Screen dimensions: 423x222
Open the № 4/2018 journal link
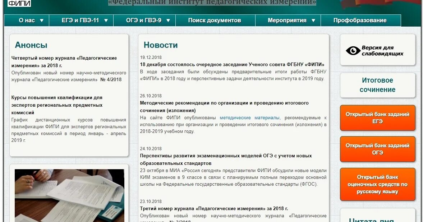[x=111, y=80]
